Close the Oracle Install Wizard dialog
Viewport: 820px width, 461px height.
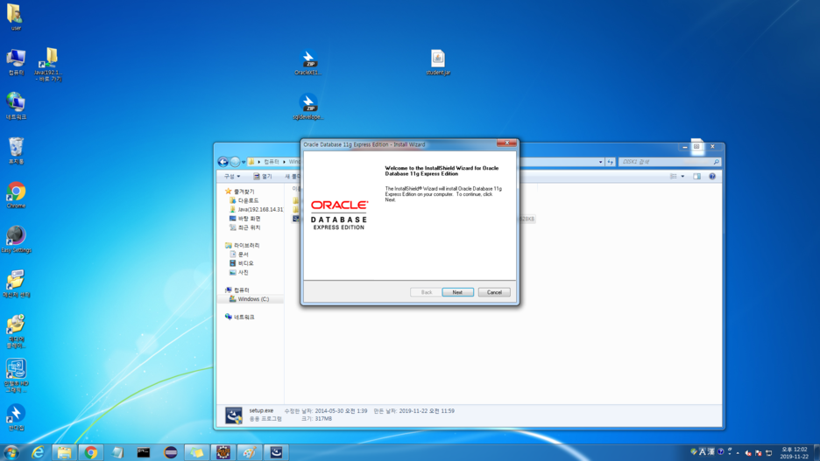(x=506, y=143)
